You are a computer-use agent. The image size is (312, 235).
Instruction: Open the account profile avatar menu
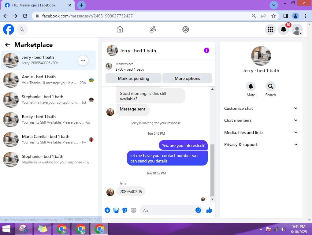(x=297, y=29)
